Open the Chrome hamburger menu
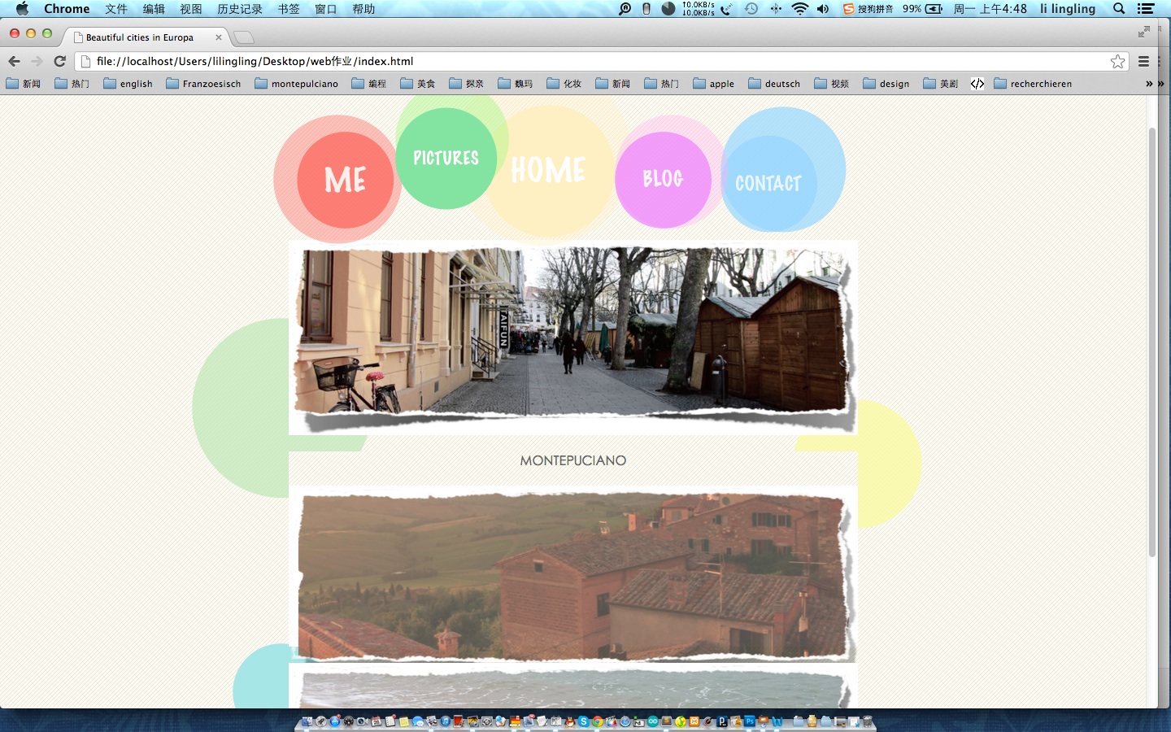The width and height of the screenshot is (1171, 732). [x=1143, y=61]
